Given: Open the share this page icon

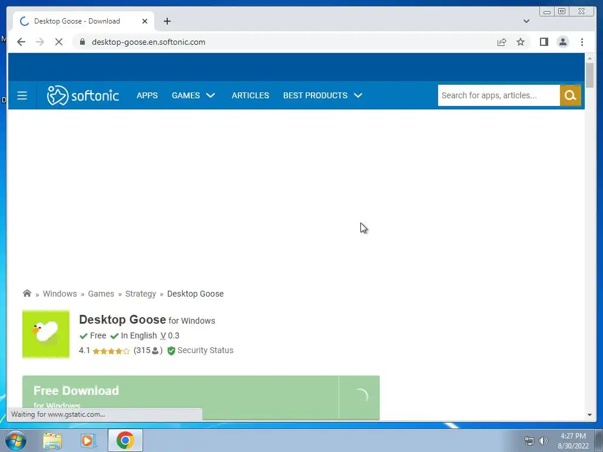Looking at the screenshot, I should tap(502, 42).
